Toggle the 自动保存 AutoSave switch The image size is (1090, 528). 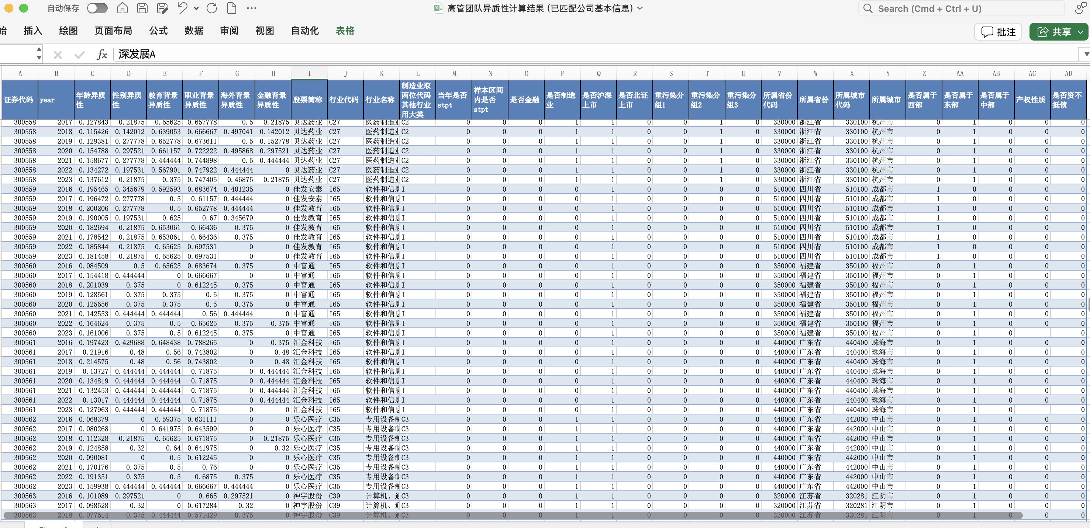click(97, 8)
